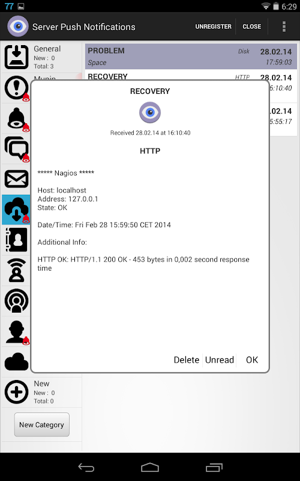Screen dimensions: 300x481
Task: Select the envelope mail category icon
Action: [x=16, y=179]
